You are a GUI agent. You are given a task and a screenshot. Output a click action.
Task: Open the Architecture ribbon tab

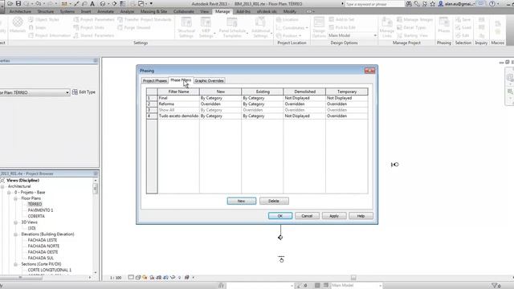(20, 11)
